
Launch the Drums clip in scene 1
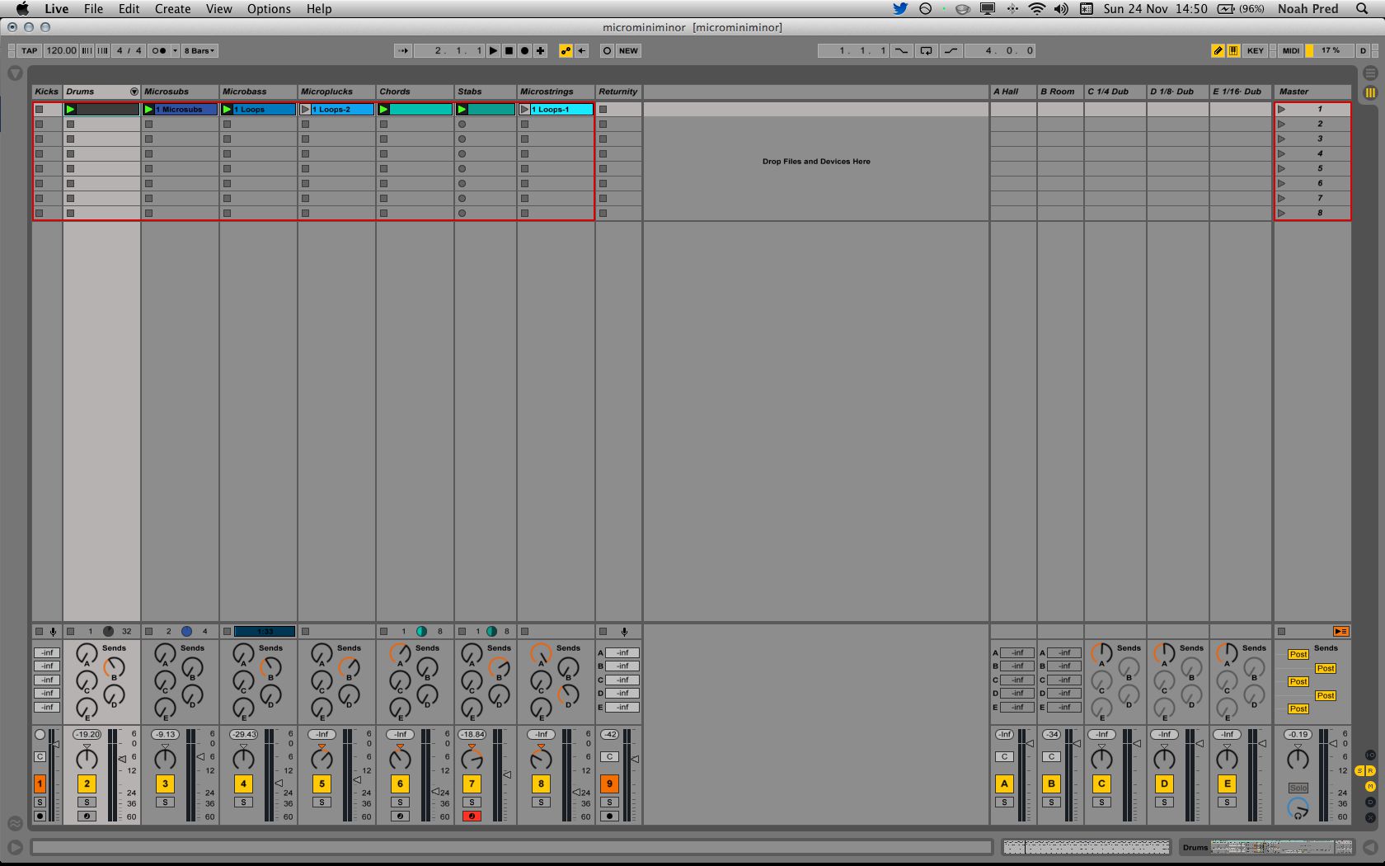coord(70,109)
